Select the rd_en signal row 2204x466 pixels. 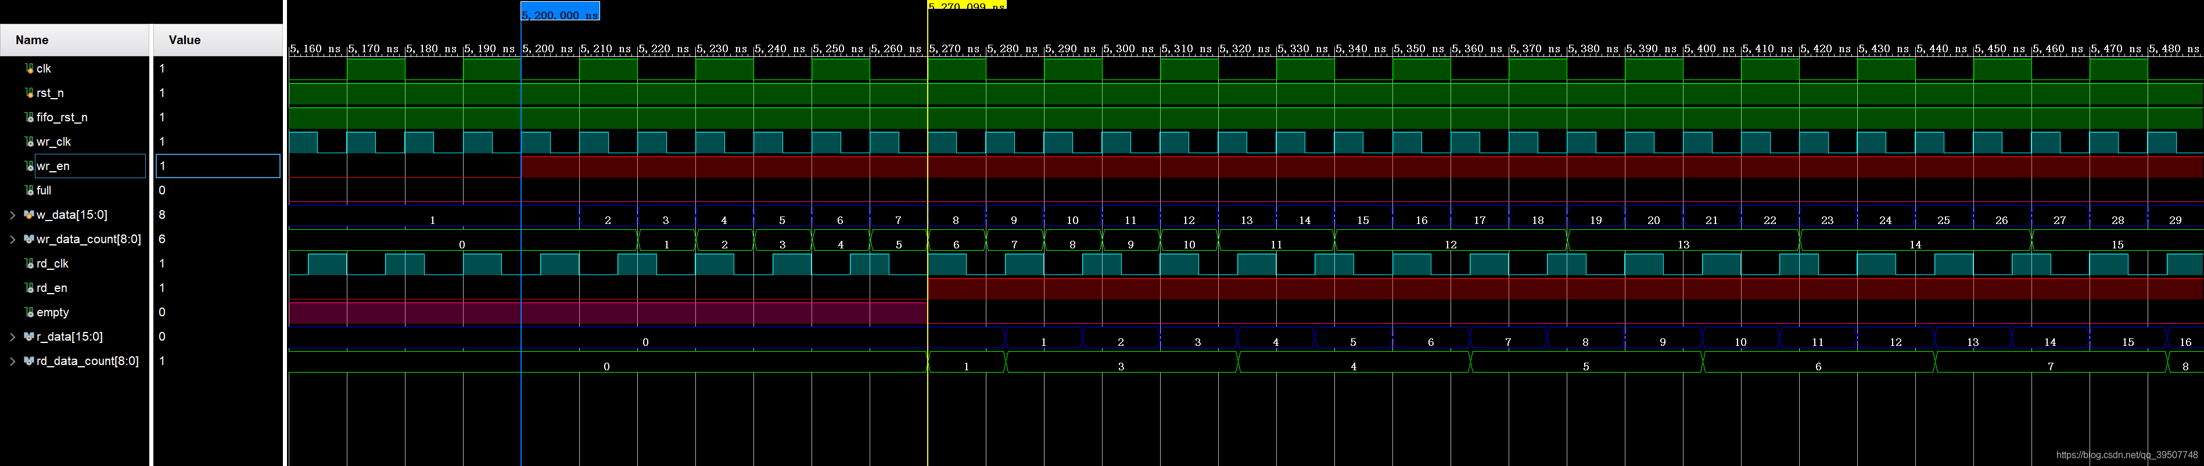(74, 288)
